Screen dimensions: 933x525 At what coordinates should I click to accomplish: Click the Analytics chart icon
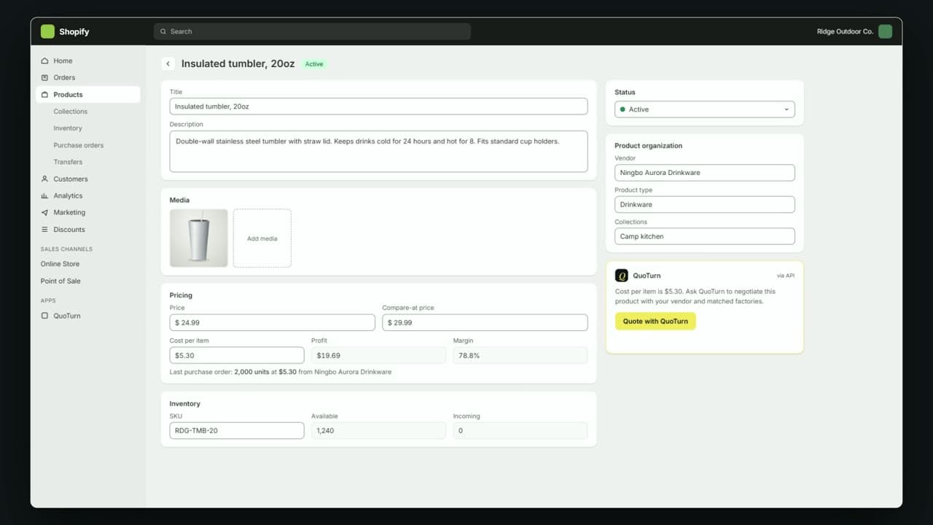coord(45,195)
